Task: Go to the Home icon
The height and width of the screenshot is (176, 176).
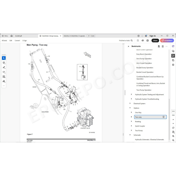Action: [x=12, y=36]
